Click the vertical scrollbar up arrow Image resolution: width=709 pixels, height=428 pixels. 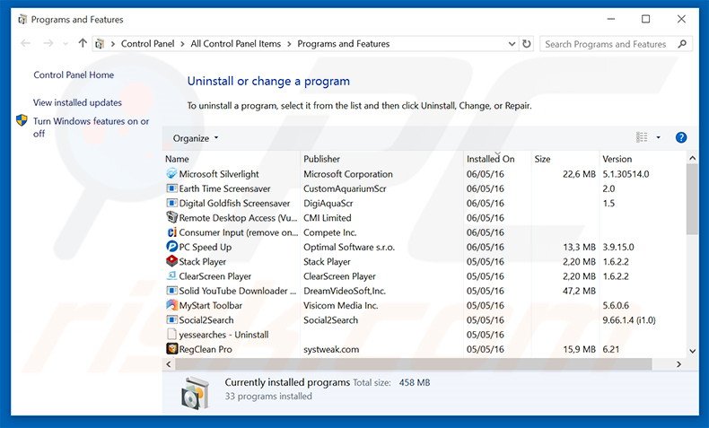(x=692, y=158)
